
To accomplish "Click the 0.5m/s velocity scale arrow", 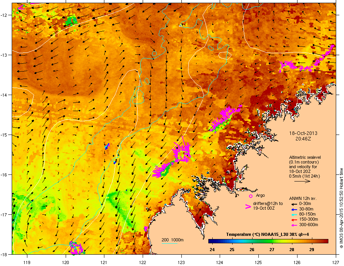I will [302, 181].
